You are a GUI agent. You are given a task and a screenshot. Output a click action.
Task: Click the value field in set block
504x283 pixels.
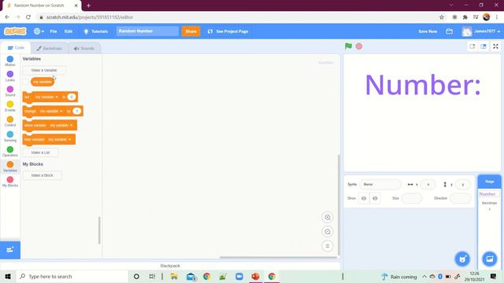[72, 97]
